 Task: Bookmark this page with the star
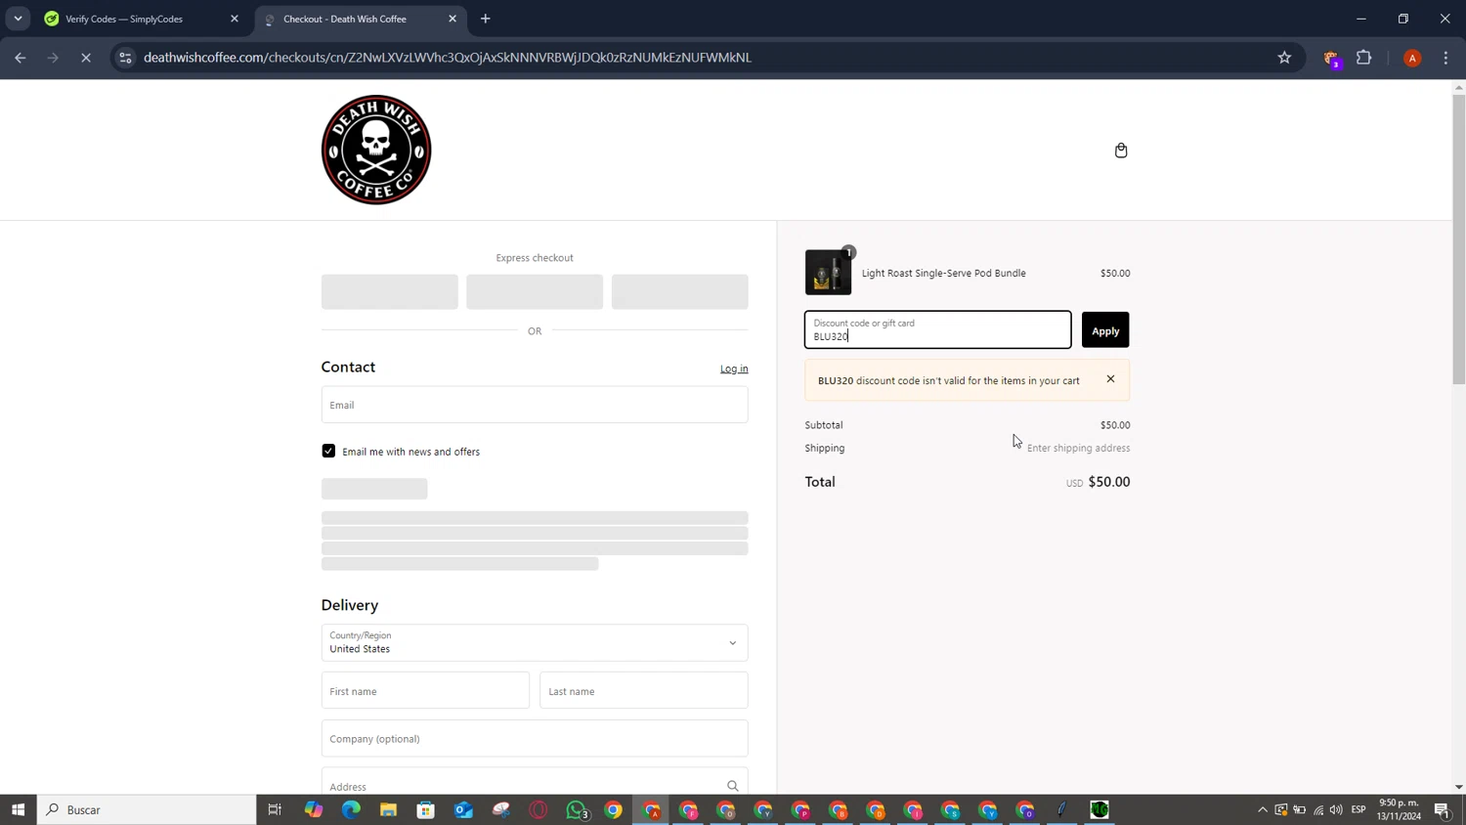pos(1284,58)
